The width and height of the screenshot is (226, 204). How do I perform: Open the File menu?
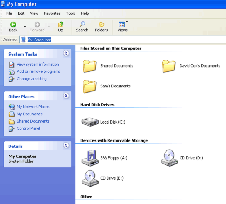tap(9, 13)
